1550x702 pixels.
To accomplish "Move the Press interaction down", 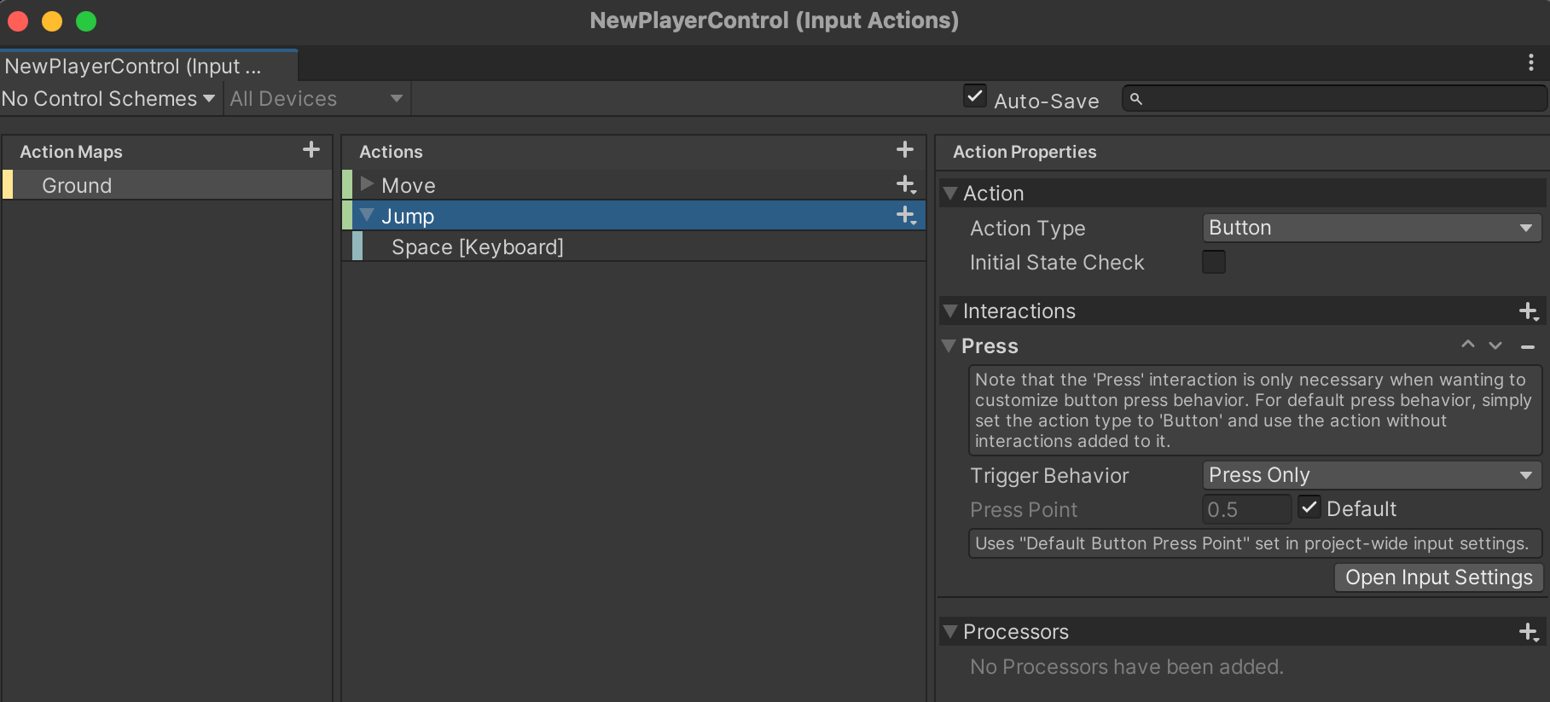I will 1495,345.
